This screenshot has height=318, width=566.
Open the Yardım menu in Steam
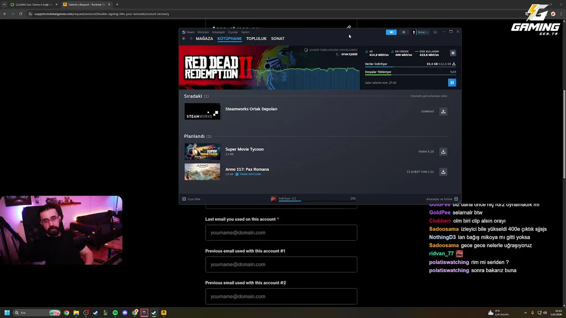tap(245, 32)
